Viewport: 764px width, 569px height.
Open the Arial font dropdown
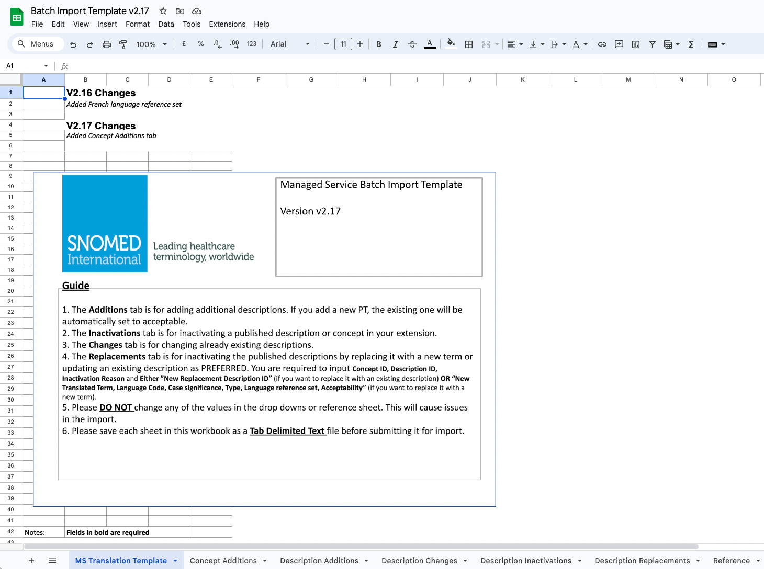click(x=290, y=44)
